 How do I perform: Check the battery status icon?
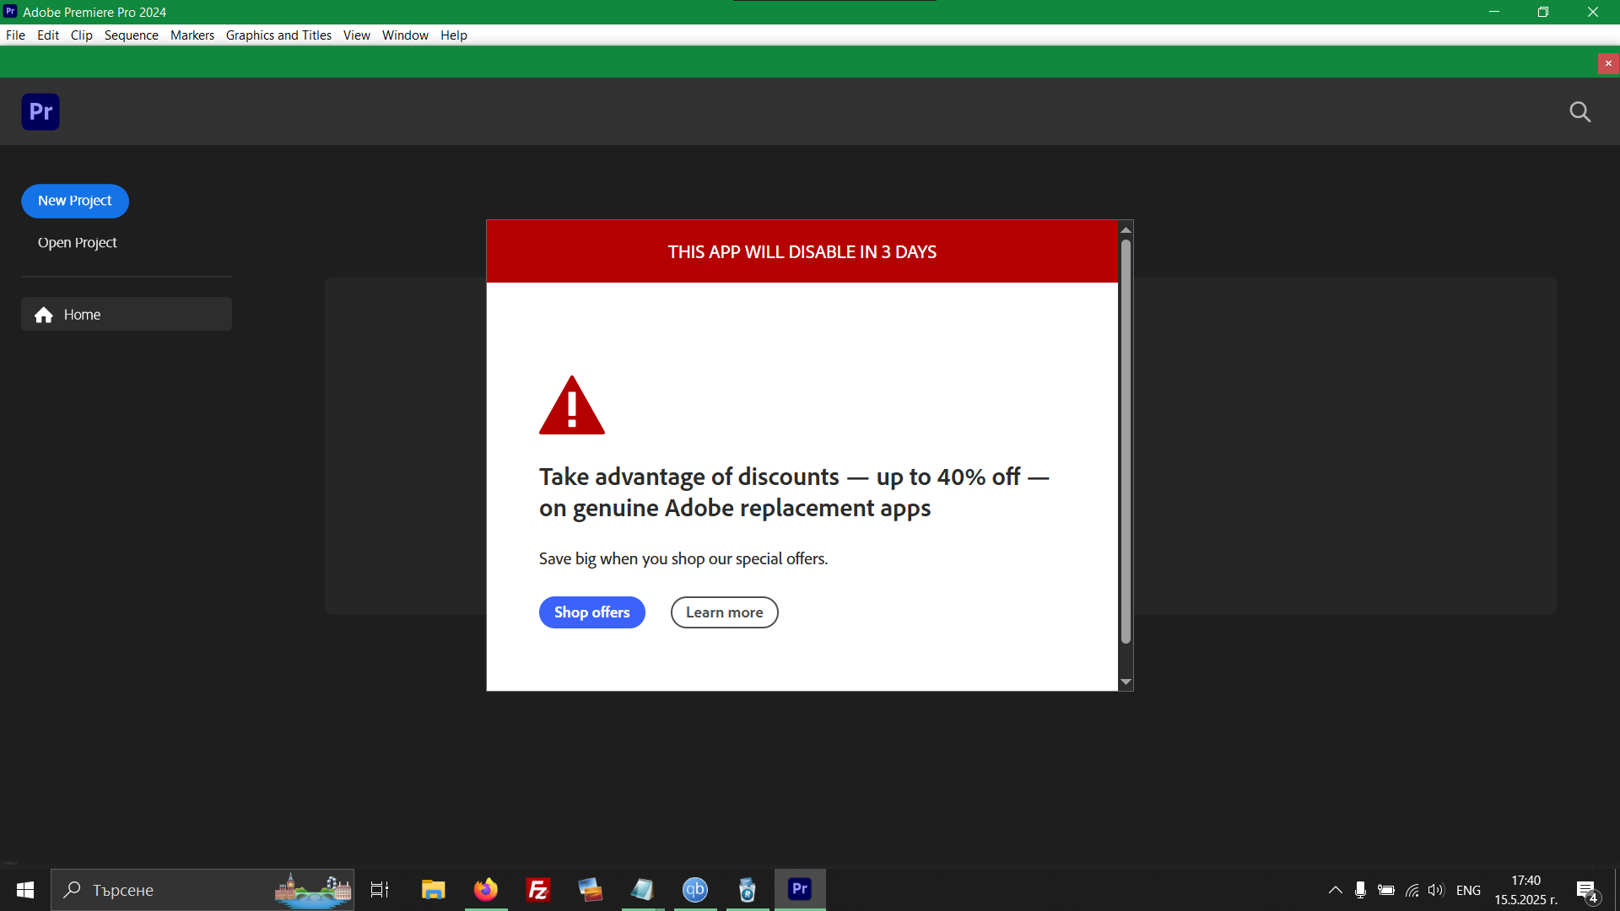pyautogui.click(x=1385, y=890)
